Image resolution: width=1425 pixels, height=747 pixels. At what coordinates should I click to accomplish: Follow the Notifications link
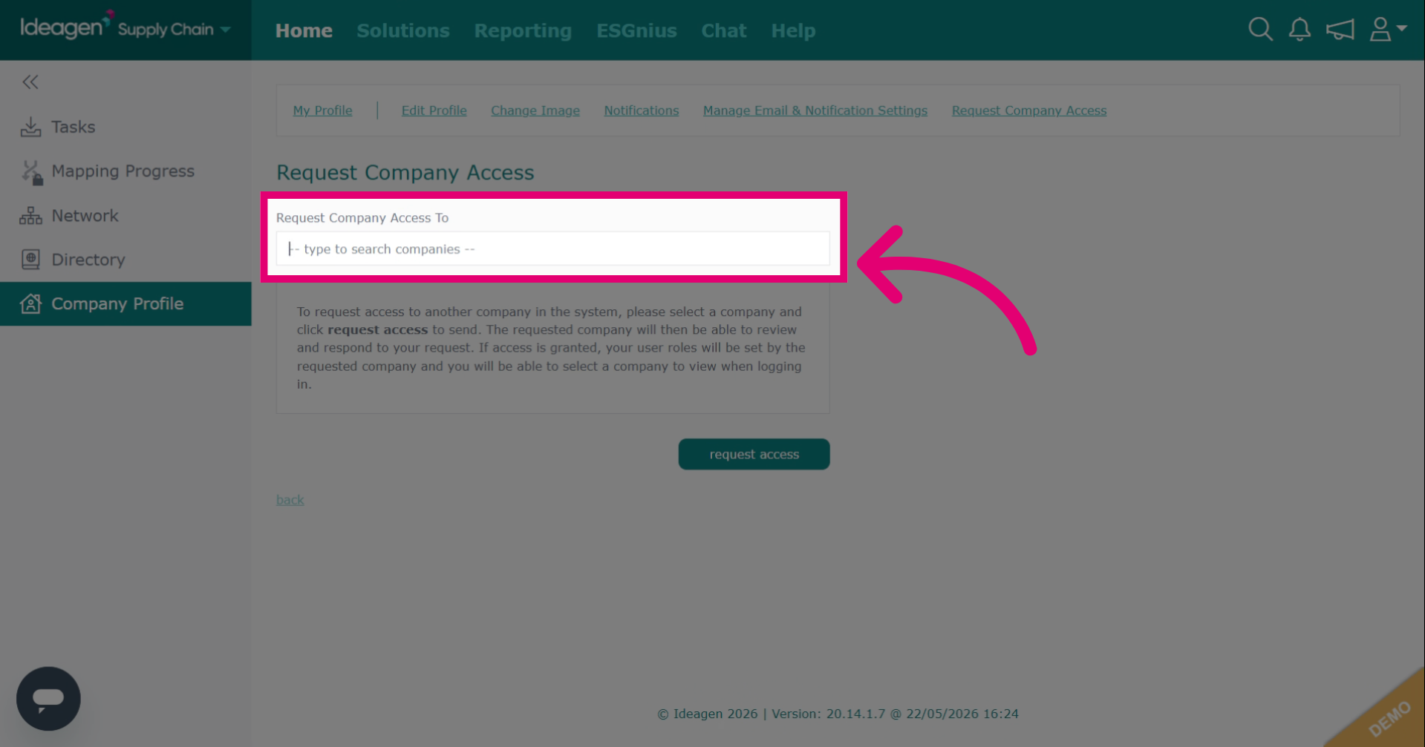coord(641,111)
